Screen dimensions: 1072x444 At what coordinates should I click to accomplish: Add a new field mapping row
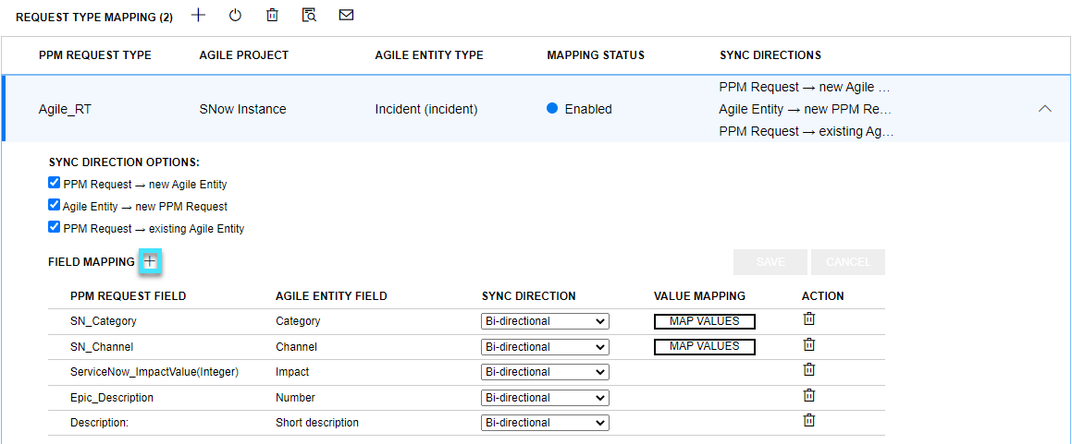pos(150,262)
